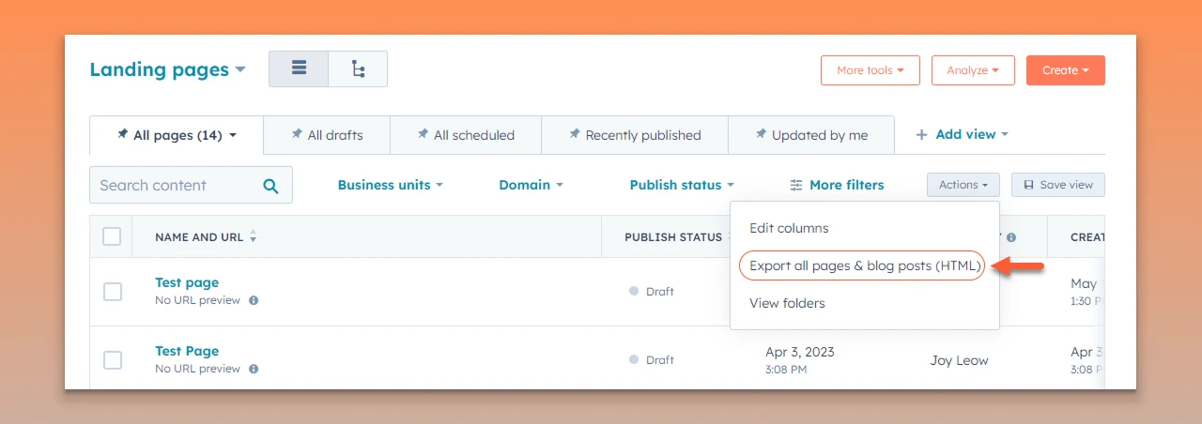Image resolution: width=1202 pixels, height=424 pixels.
Task: Click pin icon on All scheduled tab
Action: 423,135
